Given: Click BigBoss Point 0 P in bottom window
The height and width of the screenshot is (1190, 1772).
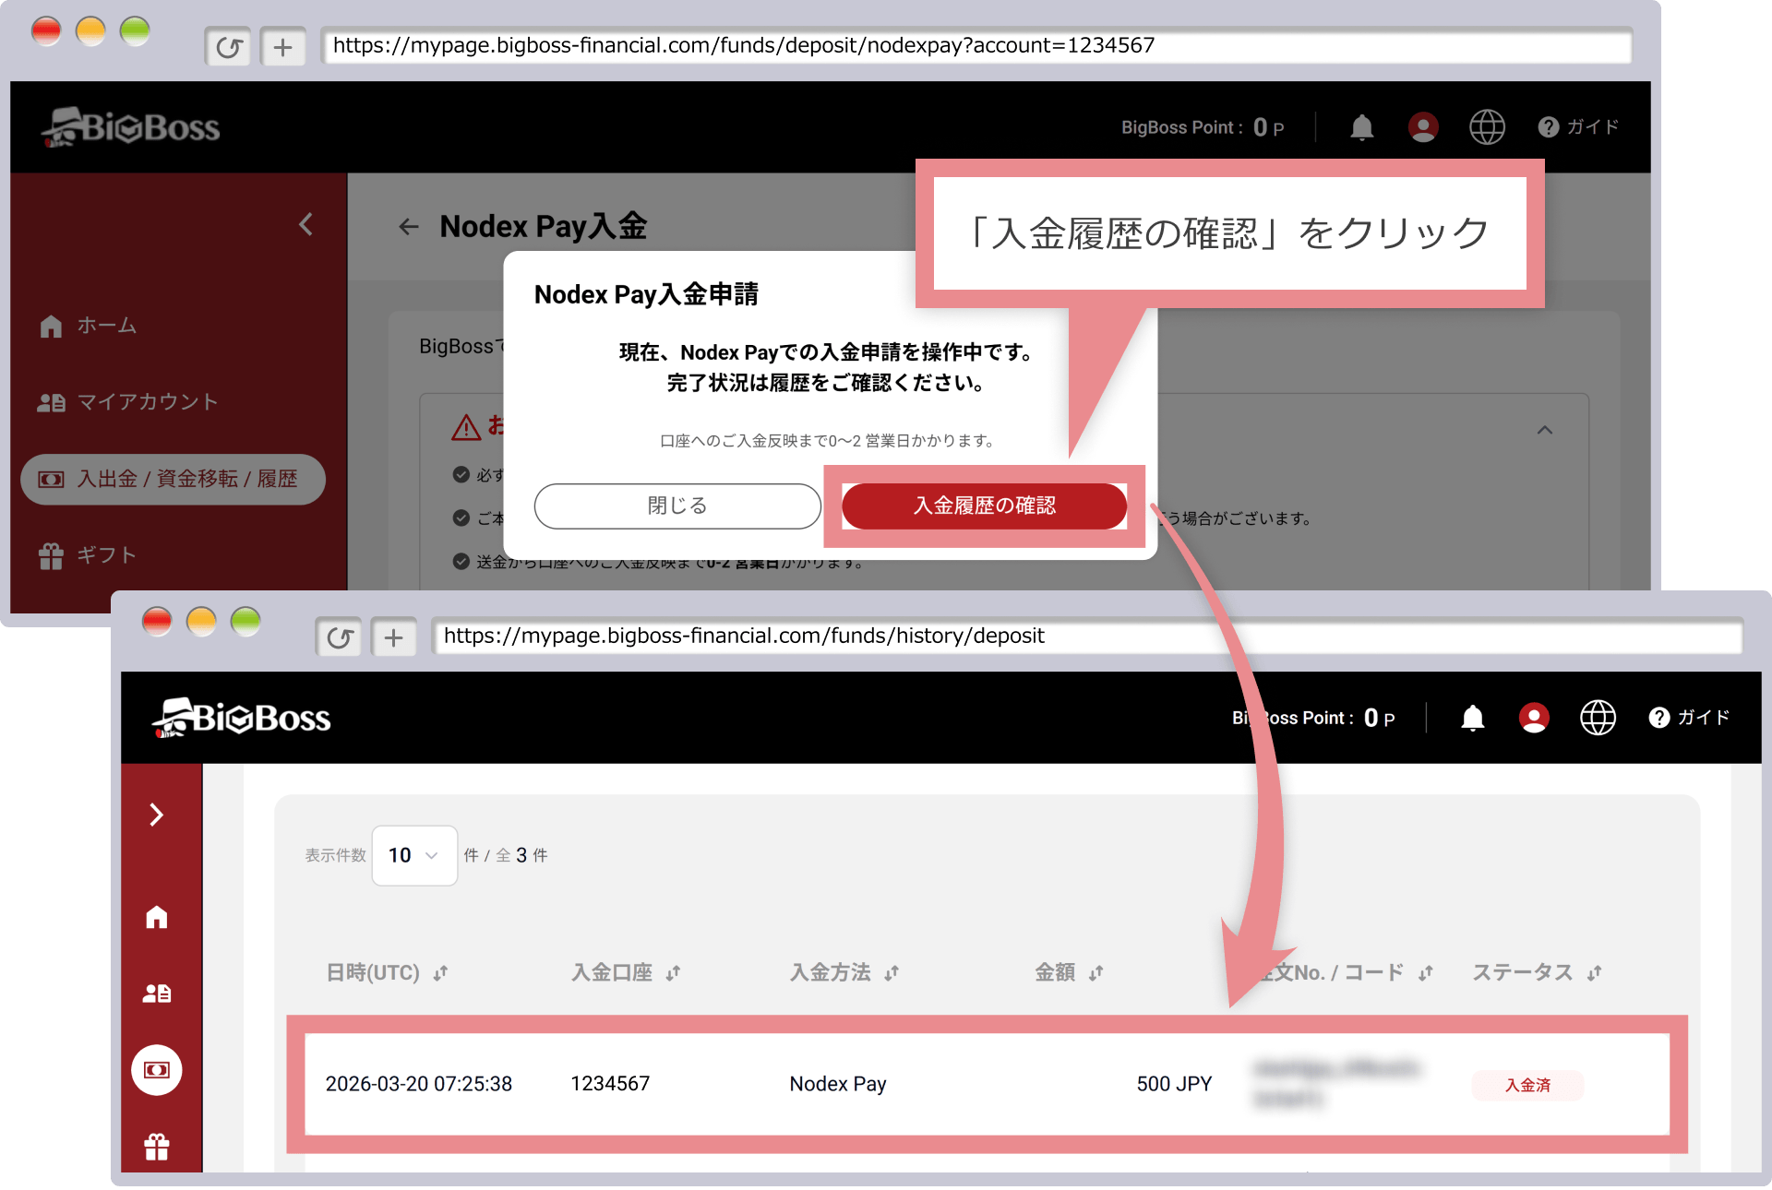Looking at the screenshot, I should pos(1313,718).
